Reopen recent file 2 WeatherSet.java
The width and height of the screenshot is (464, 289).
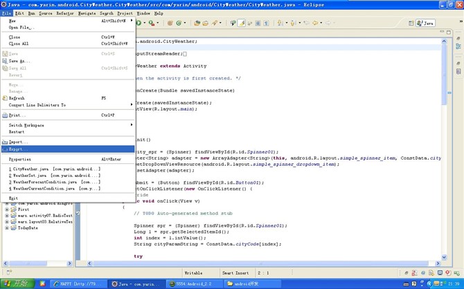(68, 176)
